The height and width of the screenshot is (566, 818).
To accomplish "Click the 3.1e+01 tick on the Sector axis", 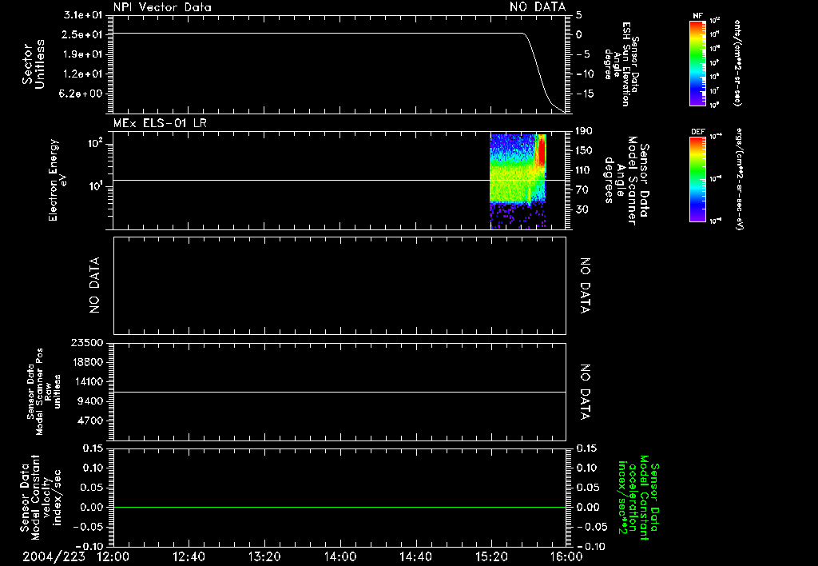I will click(82, 14).
